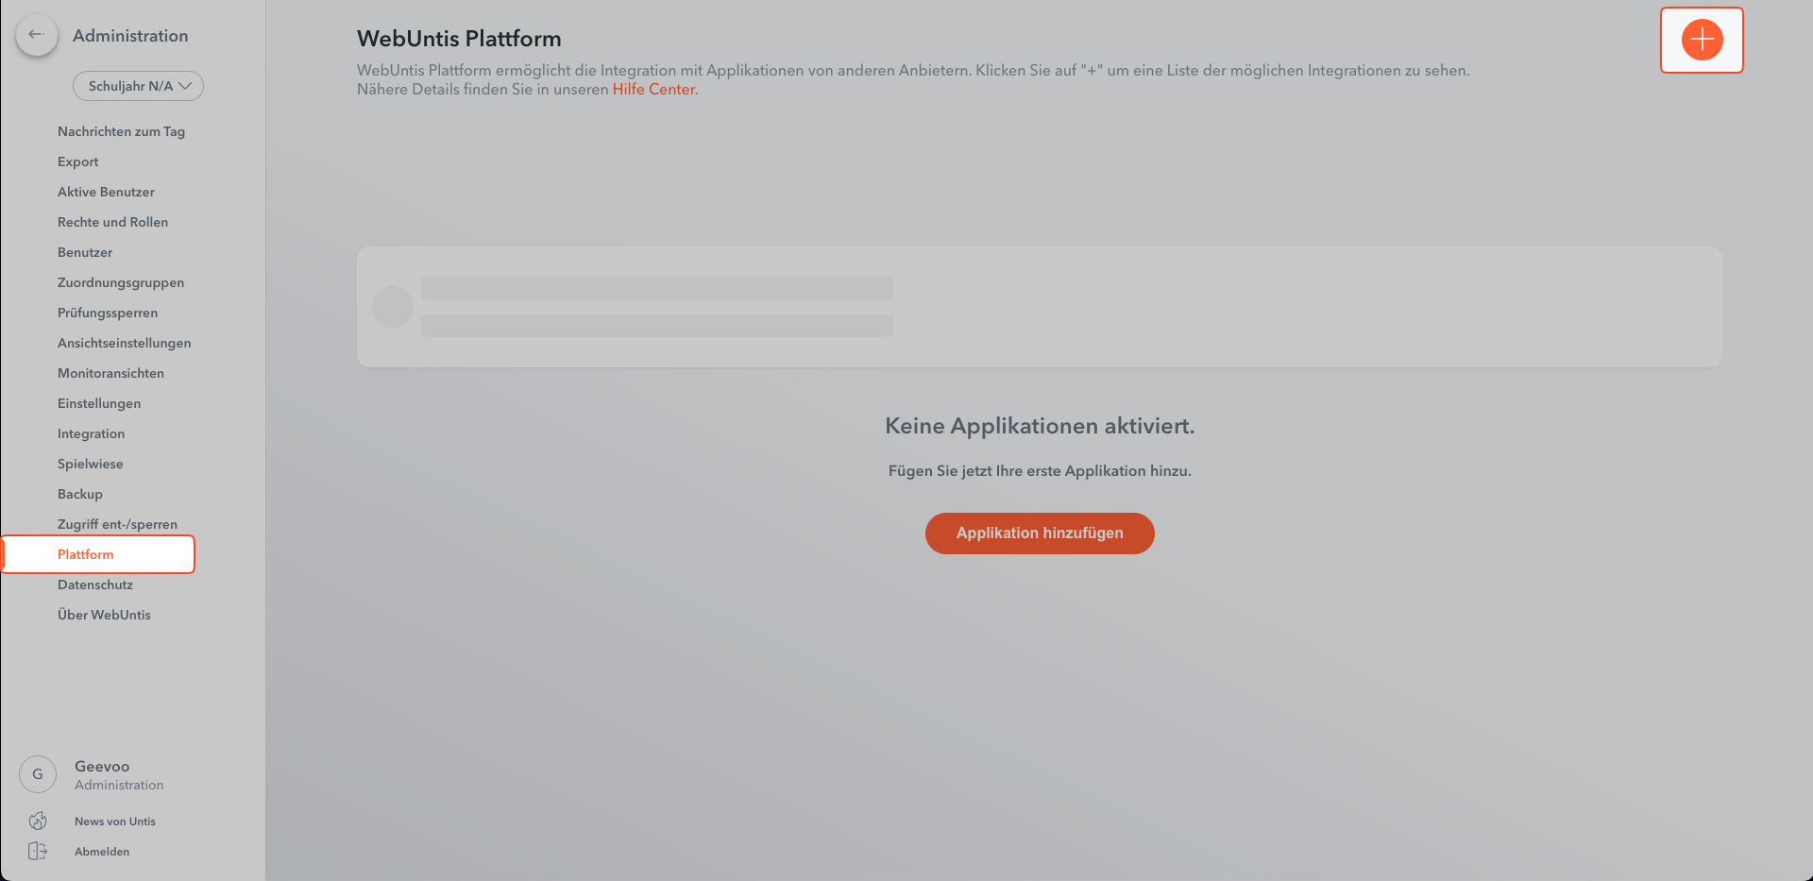The width and height of the screenshot is (1813, 881).
Task: Open Prüfungssperren entry
Action: 108,313
